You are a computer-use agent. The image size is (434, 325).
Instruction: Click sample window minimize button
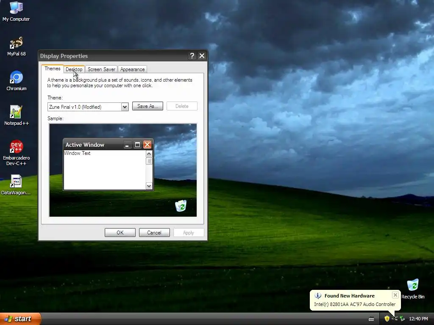(127, 145)
